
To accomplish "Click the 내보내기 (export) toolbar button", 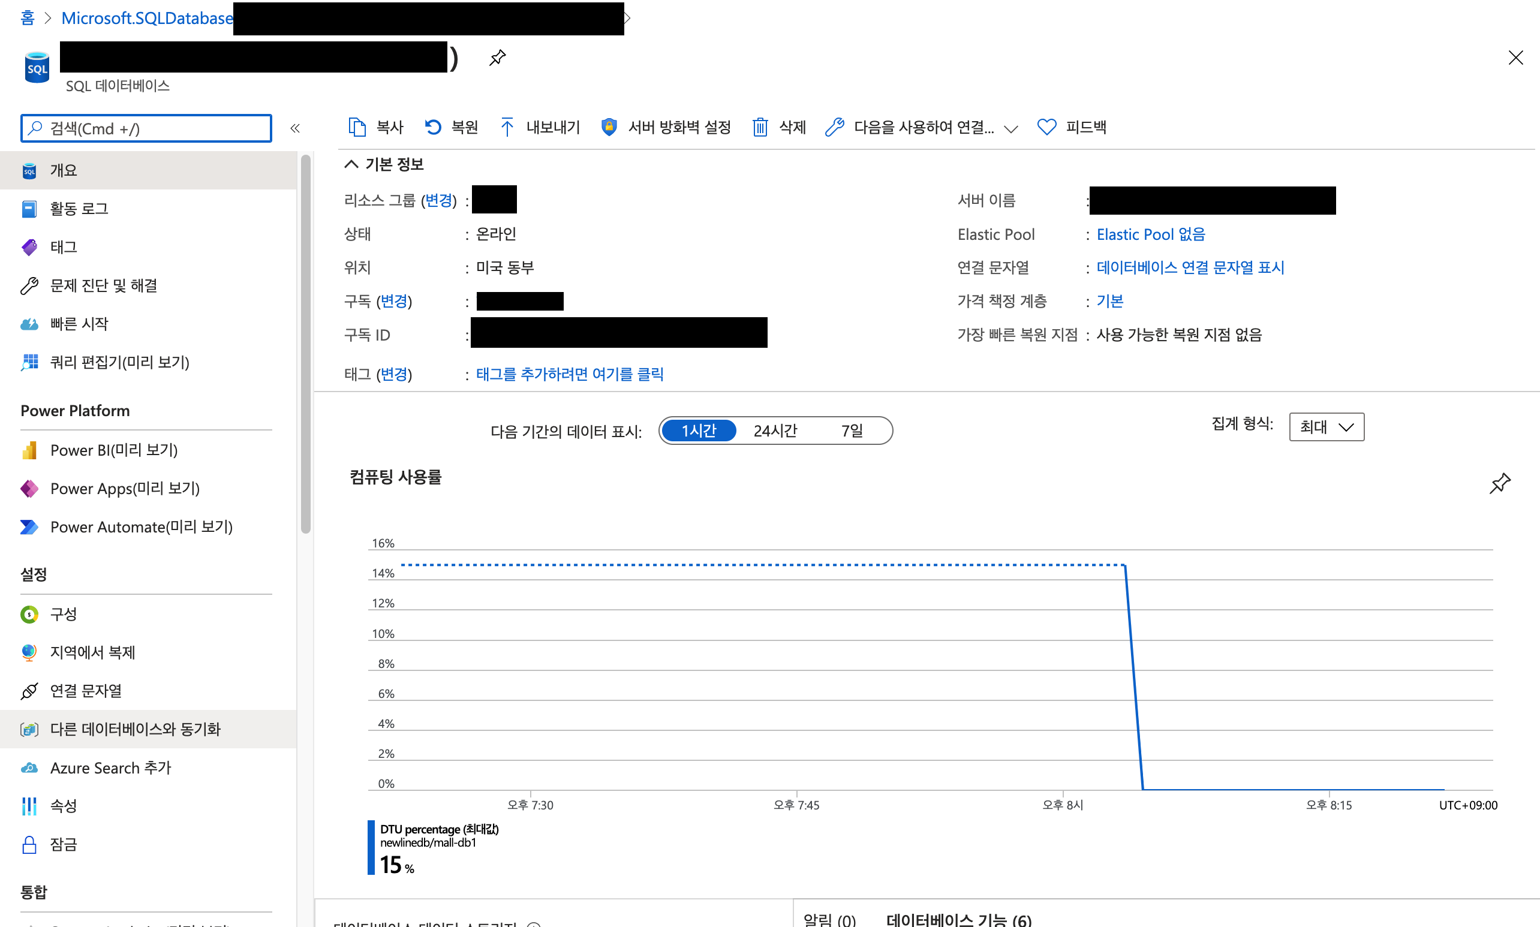I will (x=540, y=127).
